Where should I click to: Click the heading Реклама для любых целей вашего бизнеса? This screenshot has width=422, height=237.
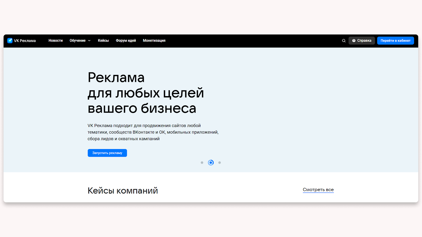(x=146, y=93)
